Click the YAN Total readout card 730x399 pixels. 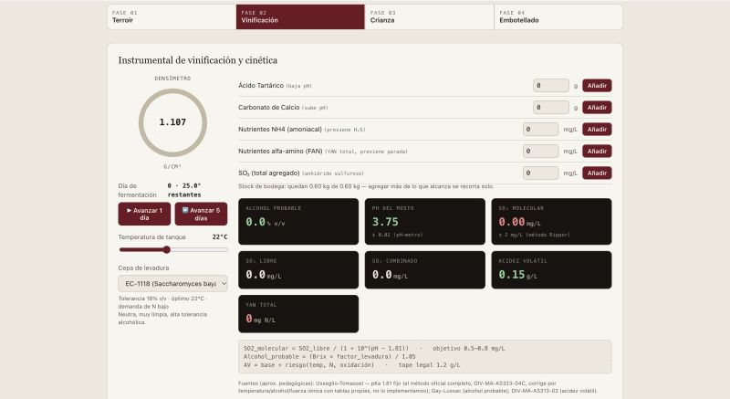tap(298, 314)
